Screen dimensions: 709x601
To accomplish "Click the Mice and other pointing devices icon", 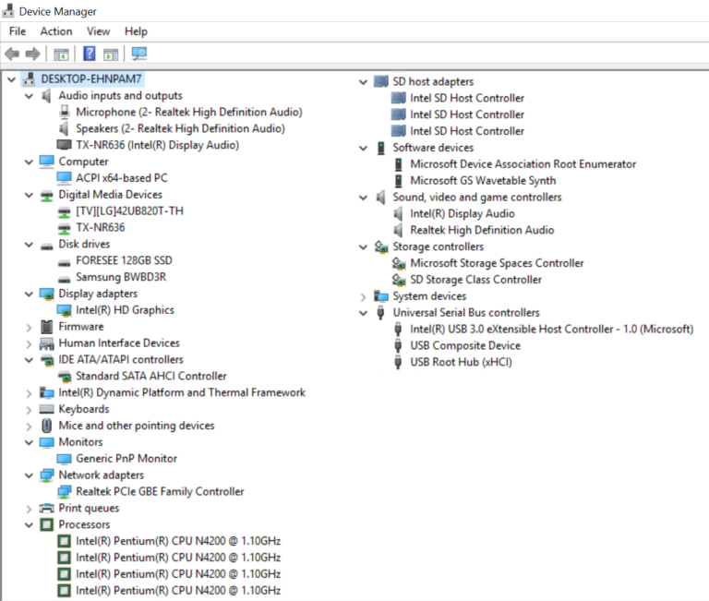I will click(x=46, y=426).
